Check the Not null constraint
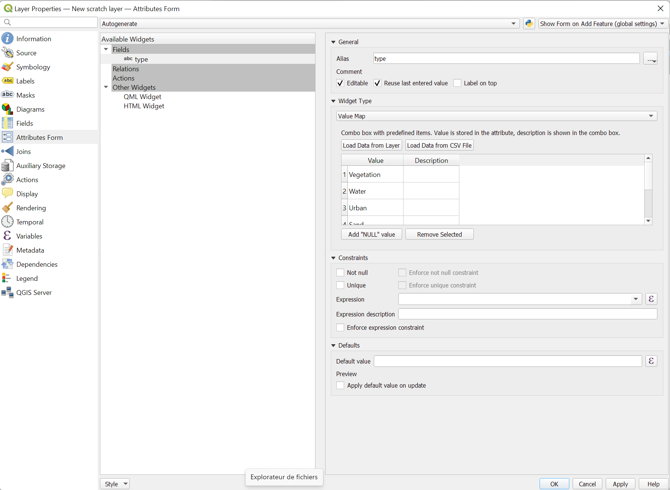 pyautogui.click(x=340, y=272)
